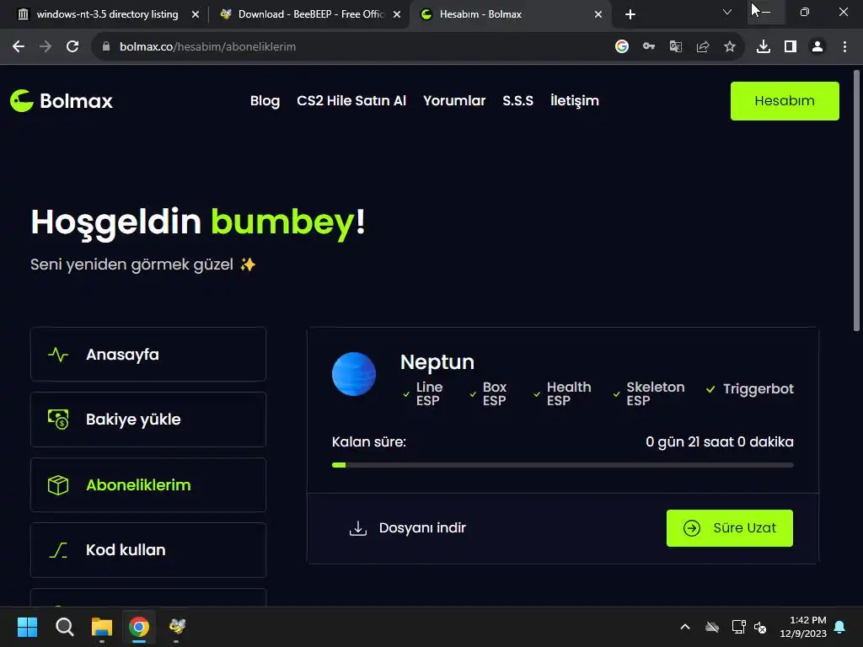Click the share page icon
The width and height of the screenshot is (863, 647).
coord(703,47)
